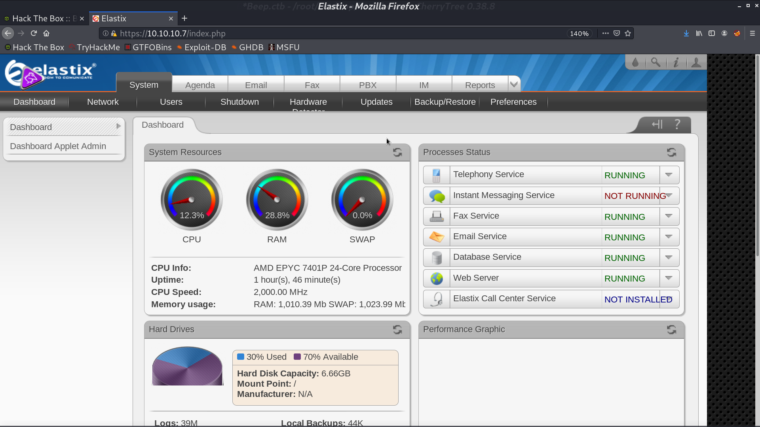This screenshot has height=427, width=760.
Task: Click the hard drive usage pie chart
Action: pos(188,366)
